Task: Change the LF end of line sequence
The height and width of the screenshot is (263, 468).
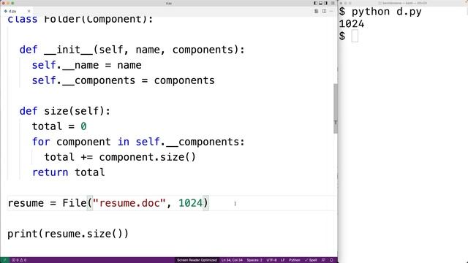Action: coord(283,260)
